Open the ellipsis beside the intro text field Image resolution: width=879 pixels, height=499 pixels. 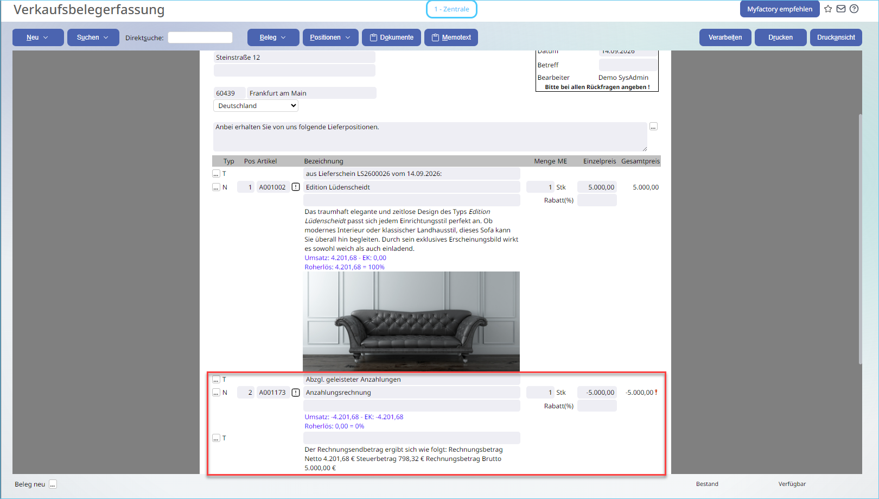(653, 127)
